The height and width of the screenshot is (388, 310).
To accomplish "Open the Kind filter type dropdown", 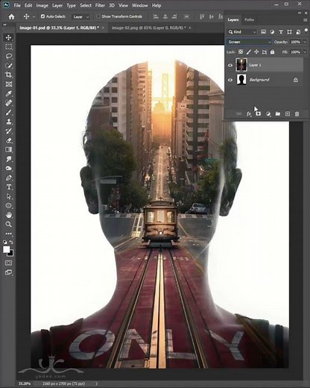I will [242, 32].
